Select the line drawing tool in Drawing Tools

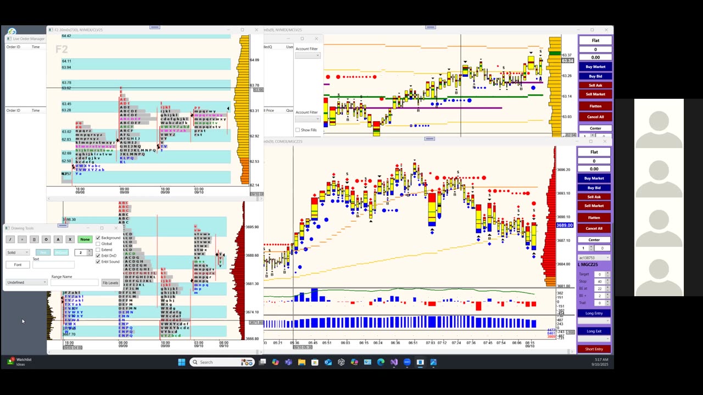pyautogui.click(x=10, y=239)
